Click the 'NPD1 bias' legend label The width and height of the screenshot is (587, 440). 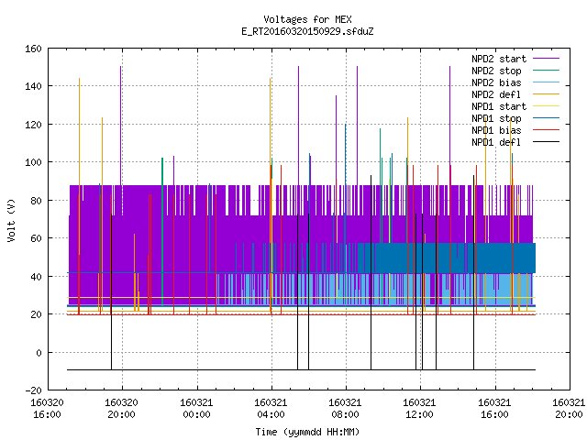pos(496,130)
